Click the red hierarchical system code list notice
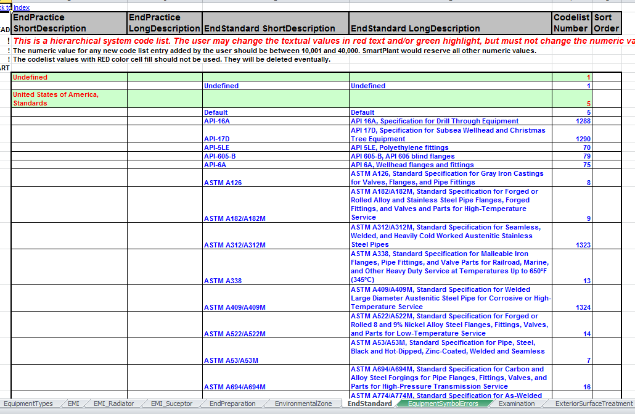The width and height of the screenshot is (635, 414). click(x=324, y=41)
